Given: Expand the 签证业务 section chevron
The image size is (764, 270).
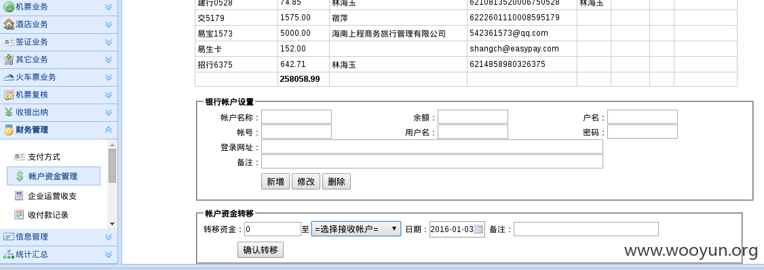Looking at the screenshot, I should point(109,42).
